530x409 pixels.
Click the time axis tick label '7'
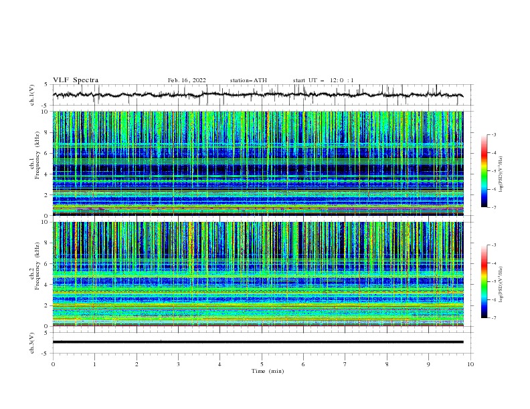(x=345, y=364)
